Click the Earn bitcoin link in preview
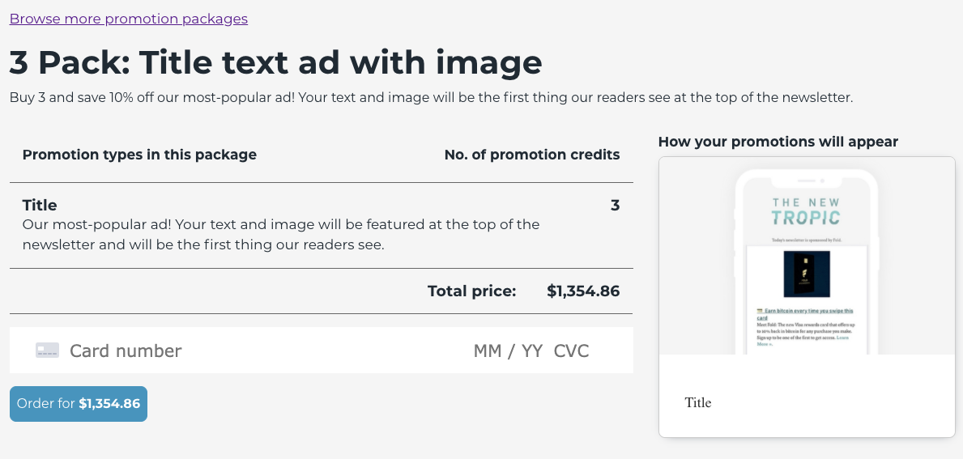 [x=805, y=314]
